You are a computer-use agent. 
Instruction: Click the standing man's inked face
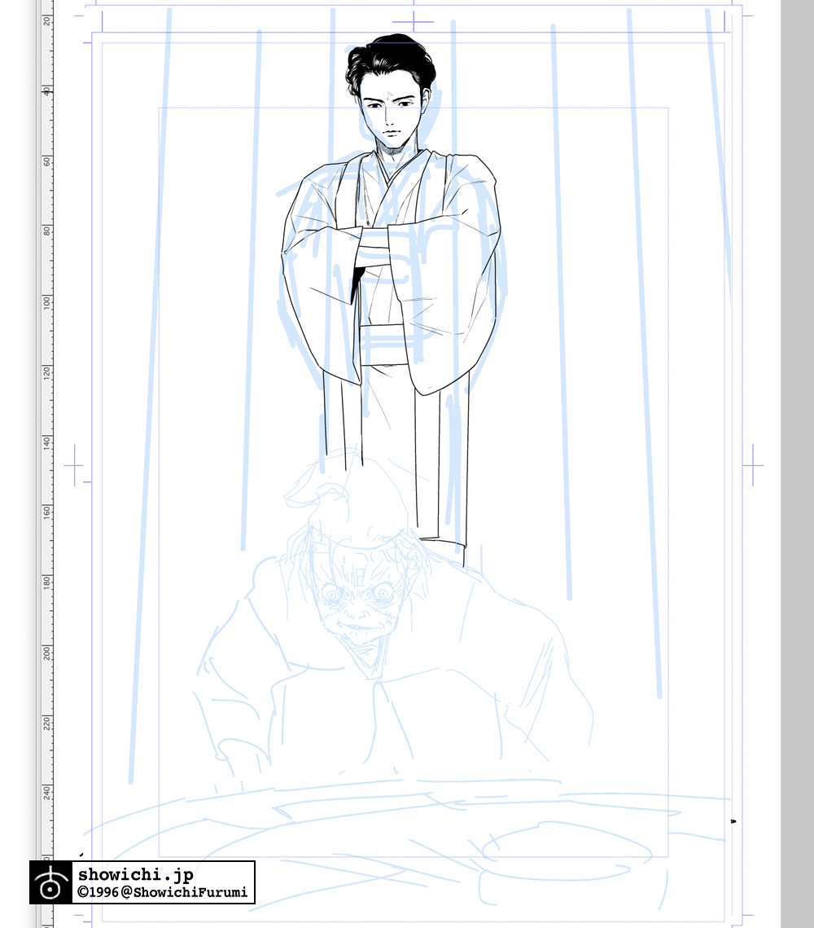[389, 116]
